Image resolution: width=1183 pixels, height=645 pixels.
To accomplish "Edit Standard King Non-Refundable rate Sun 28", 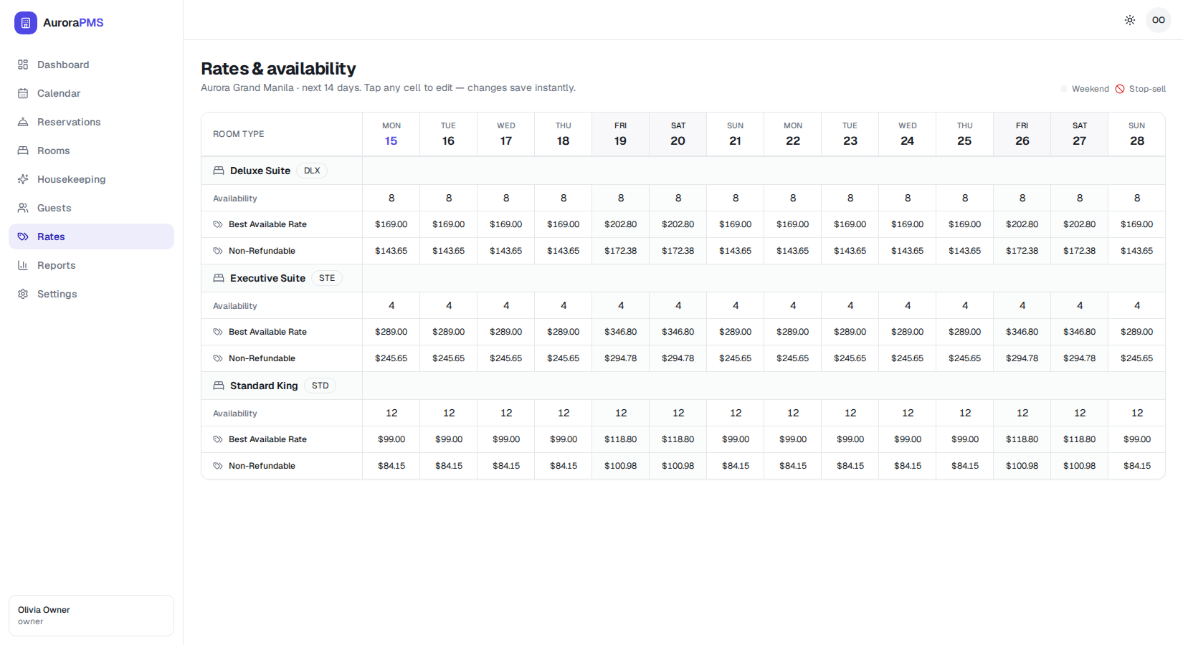I will click(1137, 466).
